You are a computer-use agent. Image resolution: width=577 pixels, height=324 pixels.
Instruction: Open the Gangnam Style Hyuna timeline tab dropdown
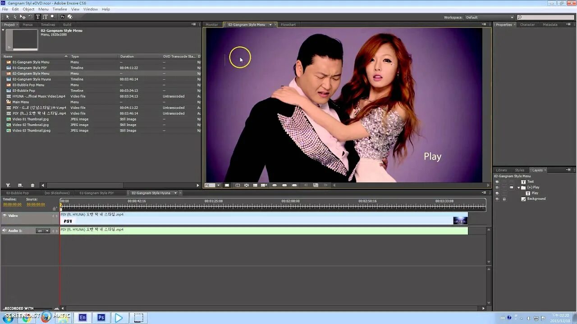pyautogui.click(x=175, y=193)
